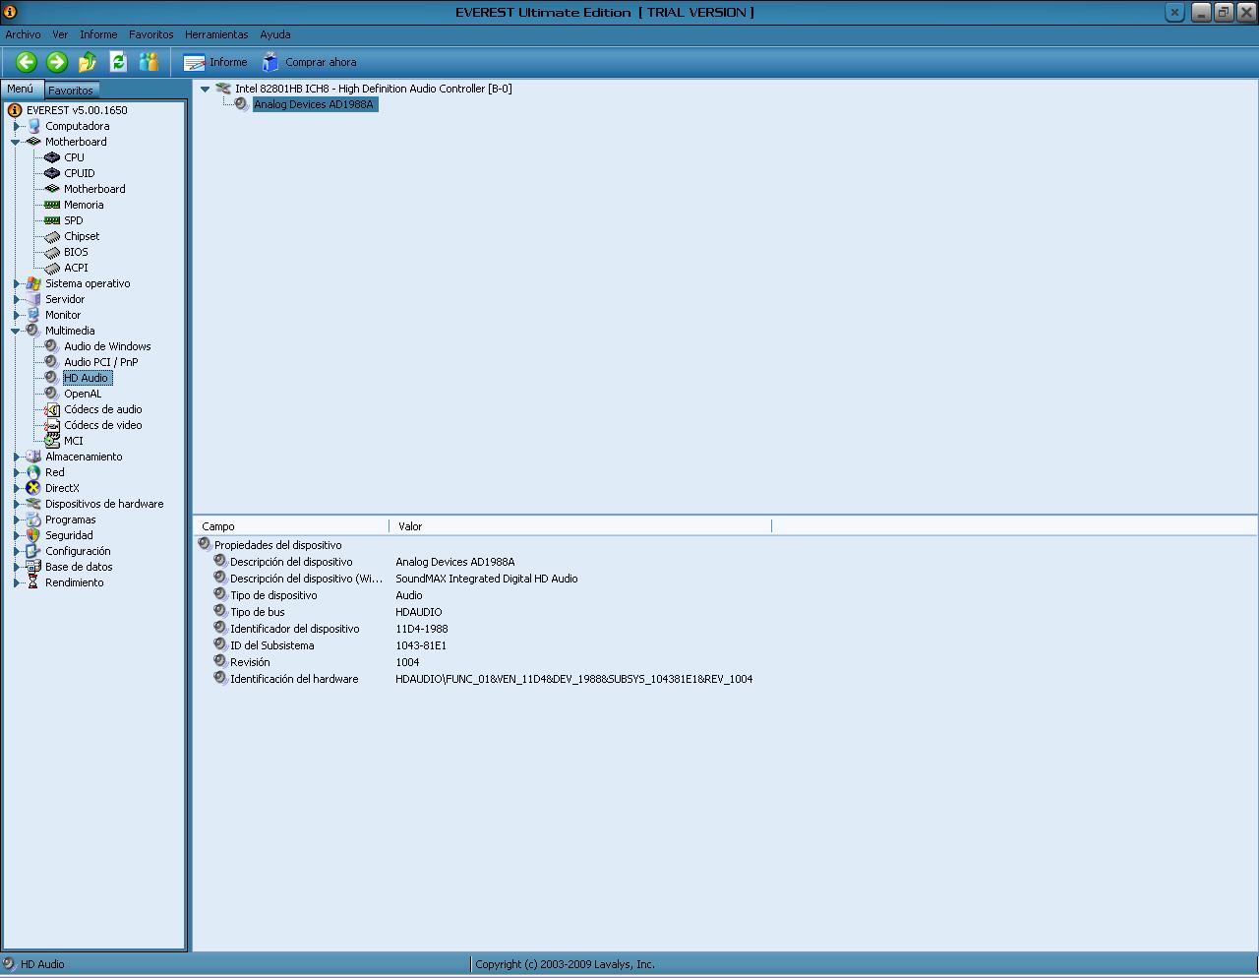The image size is (1259, 978).
Task: Select Programas in the tree
Action: pyautogui.click(x=71, y=520)
